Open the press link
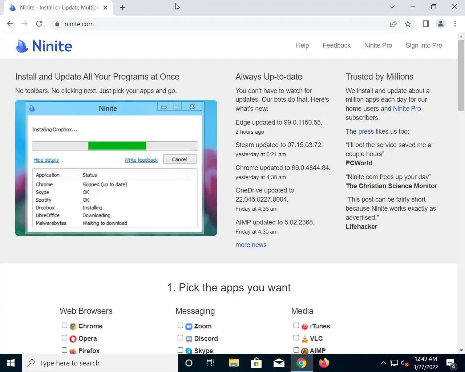 click(366, 132)
